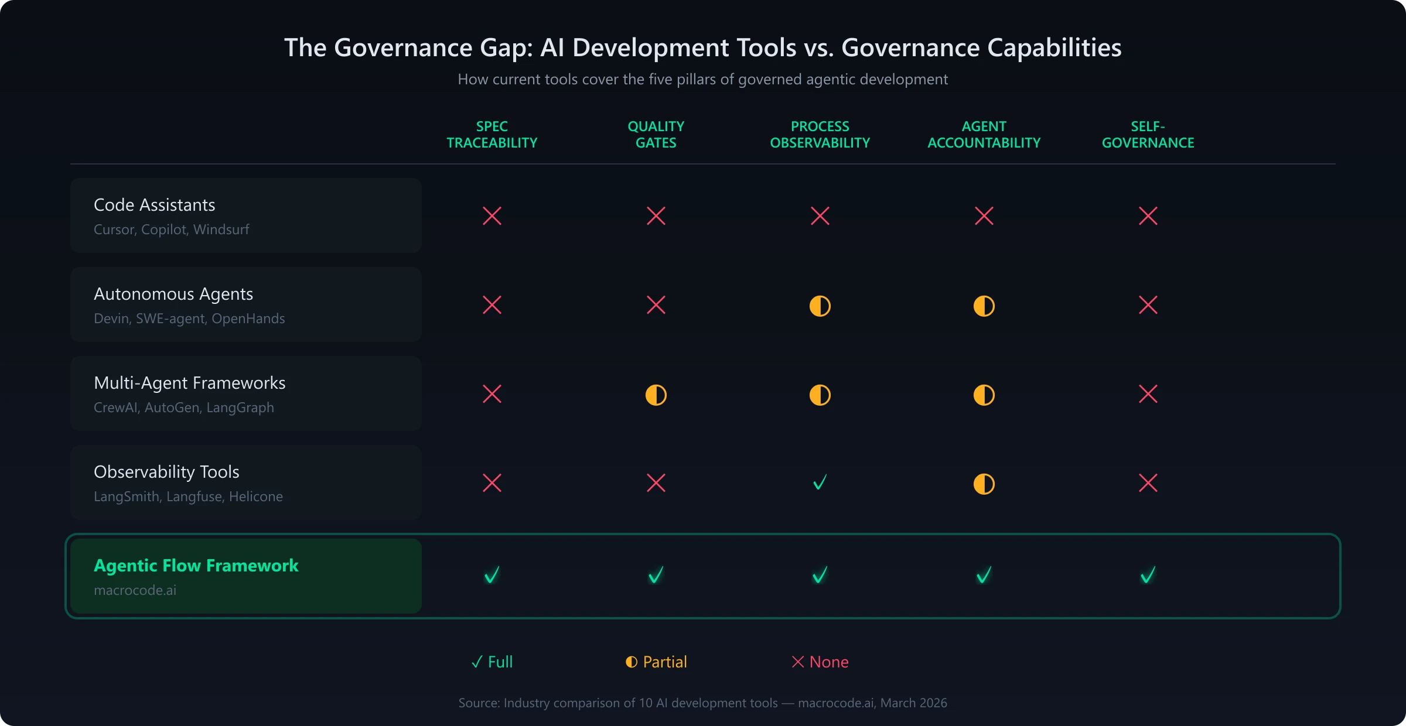Click the 'LangSmith, Langfuse, Helicone' subtitle
The image size is (1406, 726).
coord(188,496)
